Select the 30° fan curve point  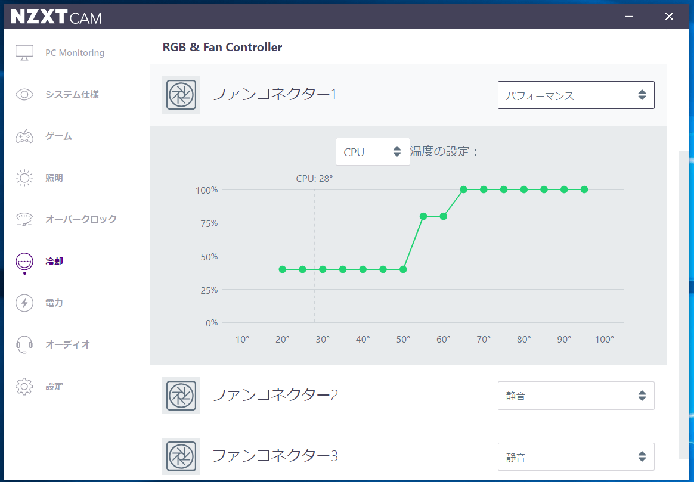323,269
